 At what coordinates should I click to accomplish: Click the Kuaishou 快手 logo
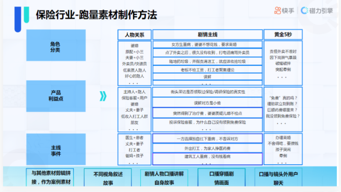click(284, 10)
